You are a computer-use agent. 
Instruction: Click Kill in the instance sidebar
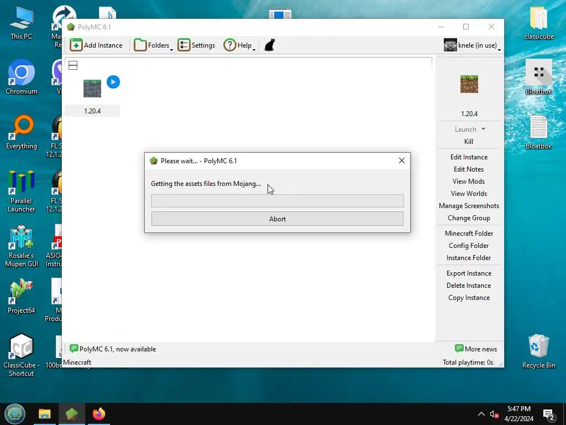[469, 142]
